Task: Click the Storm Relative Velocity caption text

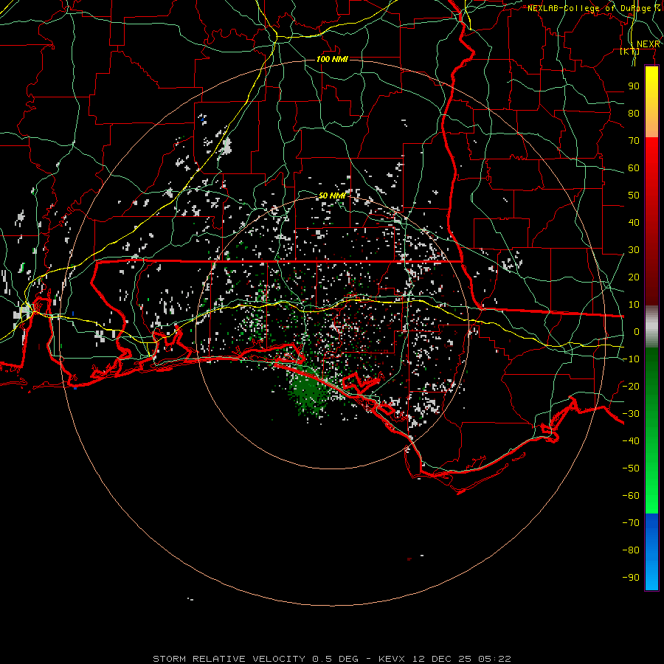Action: 229,659
